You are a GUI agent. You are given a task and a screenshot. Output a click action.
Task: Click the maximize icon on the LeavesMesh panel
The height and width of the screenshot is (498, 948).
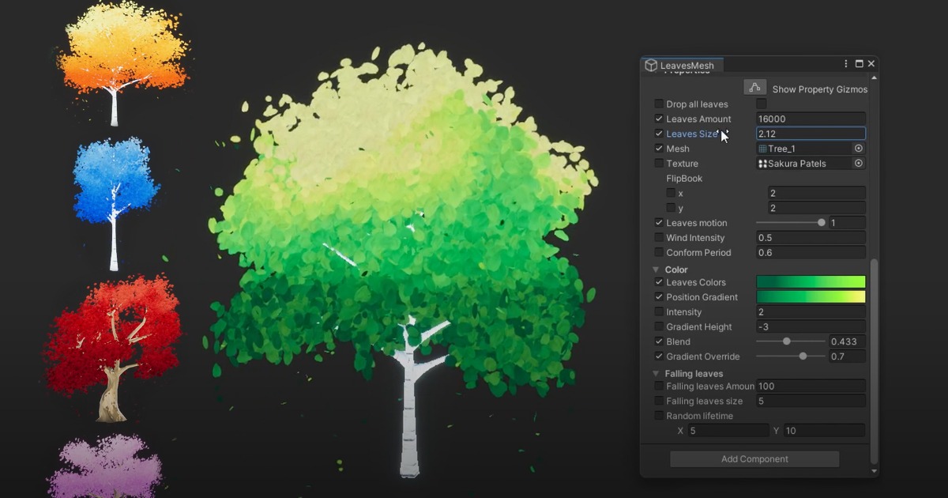click(860, 63)
